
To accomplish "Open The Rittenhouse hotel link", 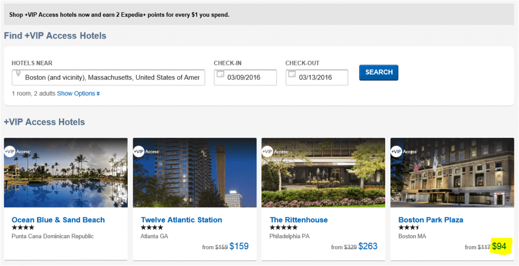I will coord(299,220).
